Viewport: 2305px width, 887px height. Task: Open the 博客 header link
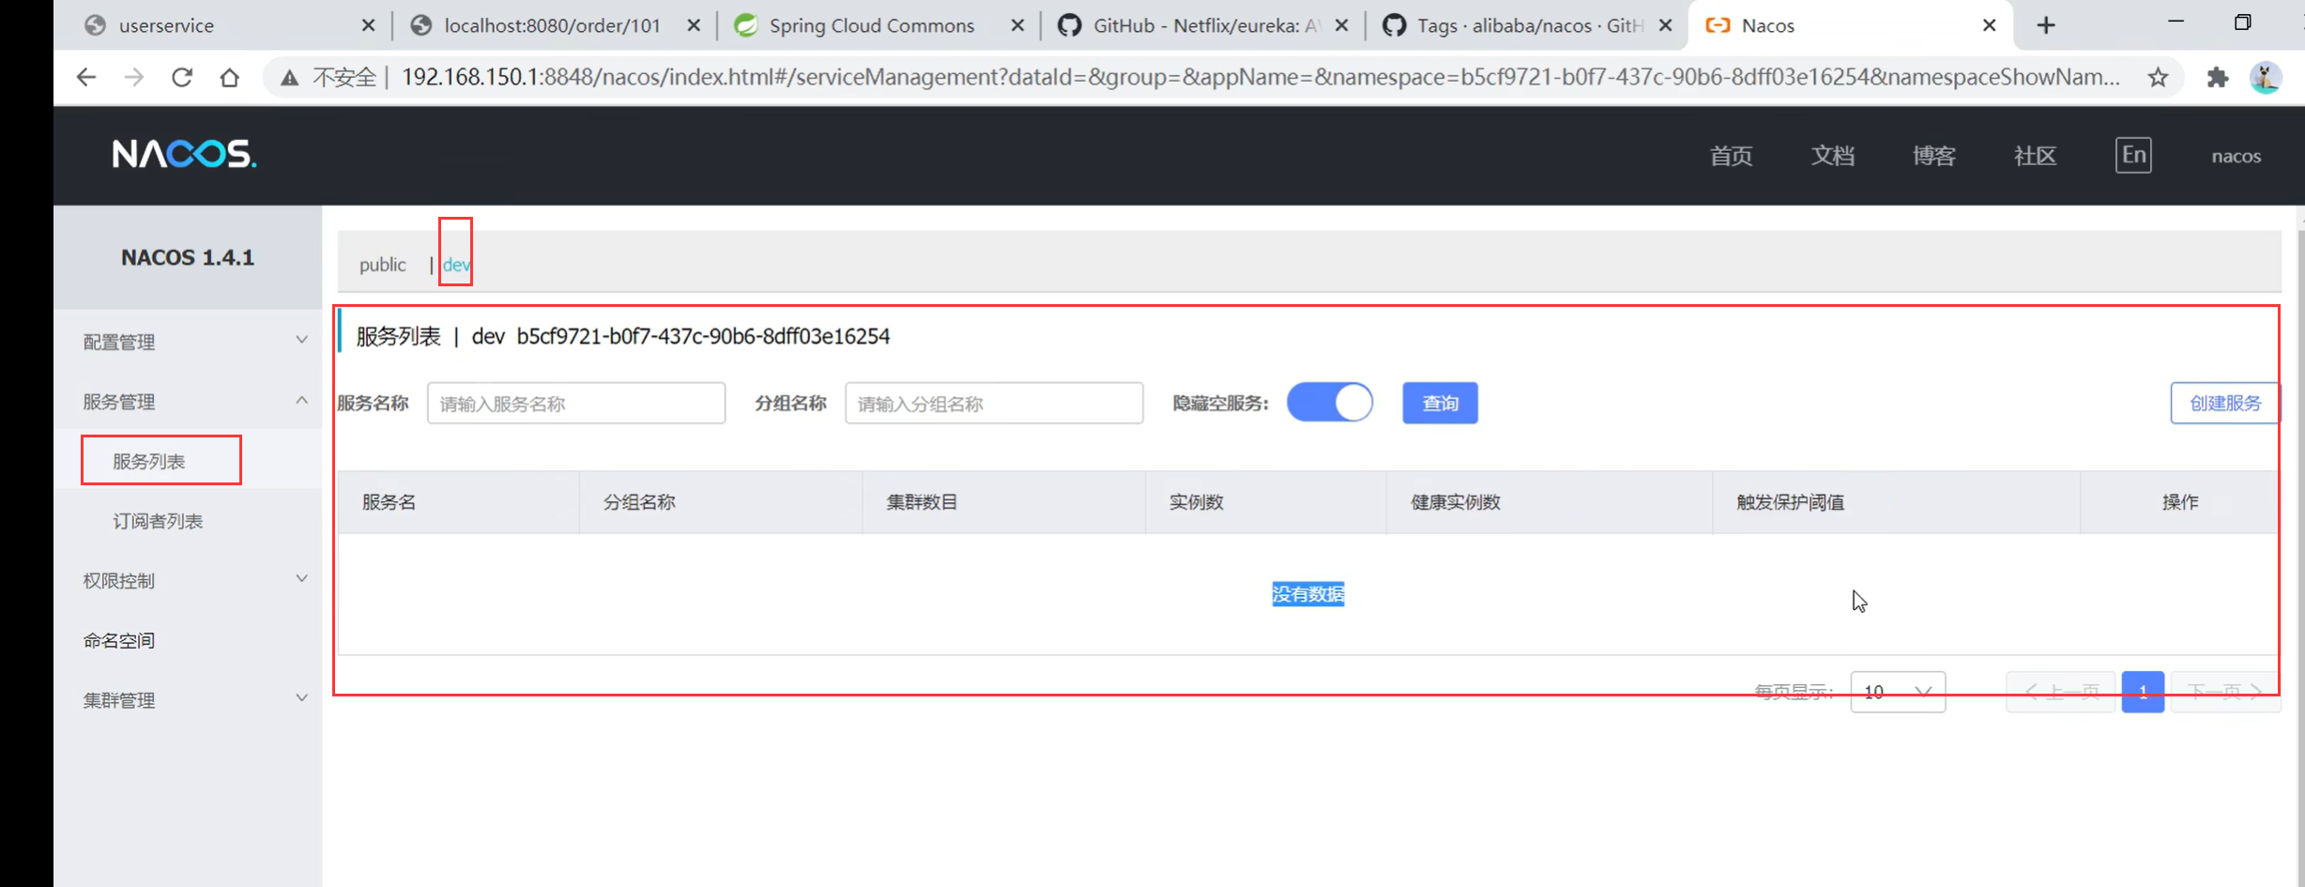[1933, 156]
